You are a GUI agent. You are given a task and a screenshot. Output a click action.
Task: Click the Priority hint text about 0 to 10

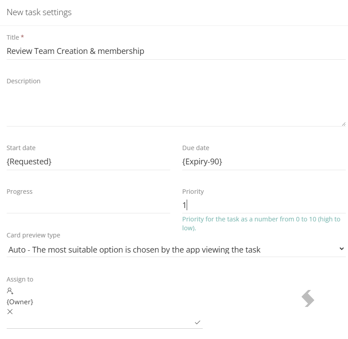tap(261, 224)
